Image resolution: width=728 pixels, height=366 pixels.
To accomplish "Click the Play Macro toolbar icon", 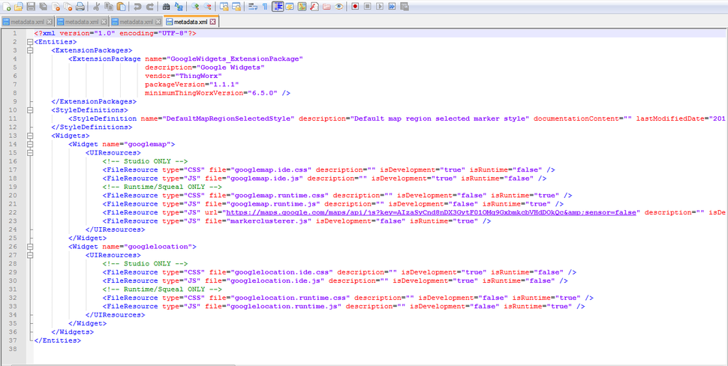I will coord(380,7).
